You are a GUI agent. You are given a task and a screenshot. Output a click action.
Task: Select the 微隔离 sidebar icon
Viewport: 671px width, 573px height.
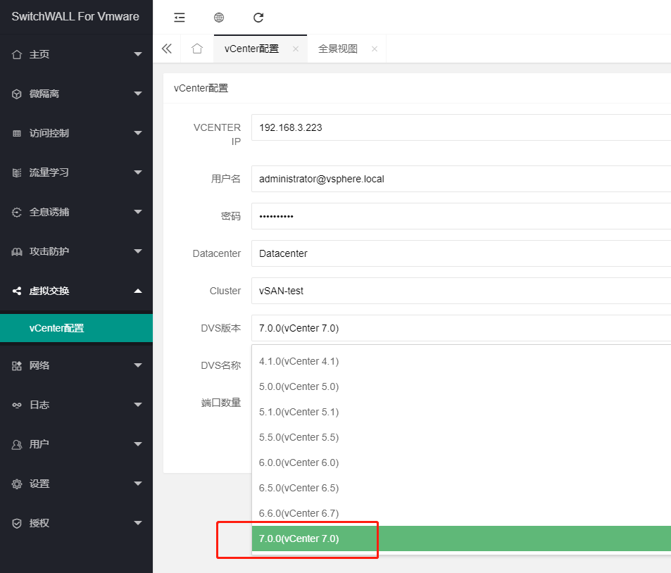[x=17, y=93]
